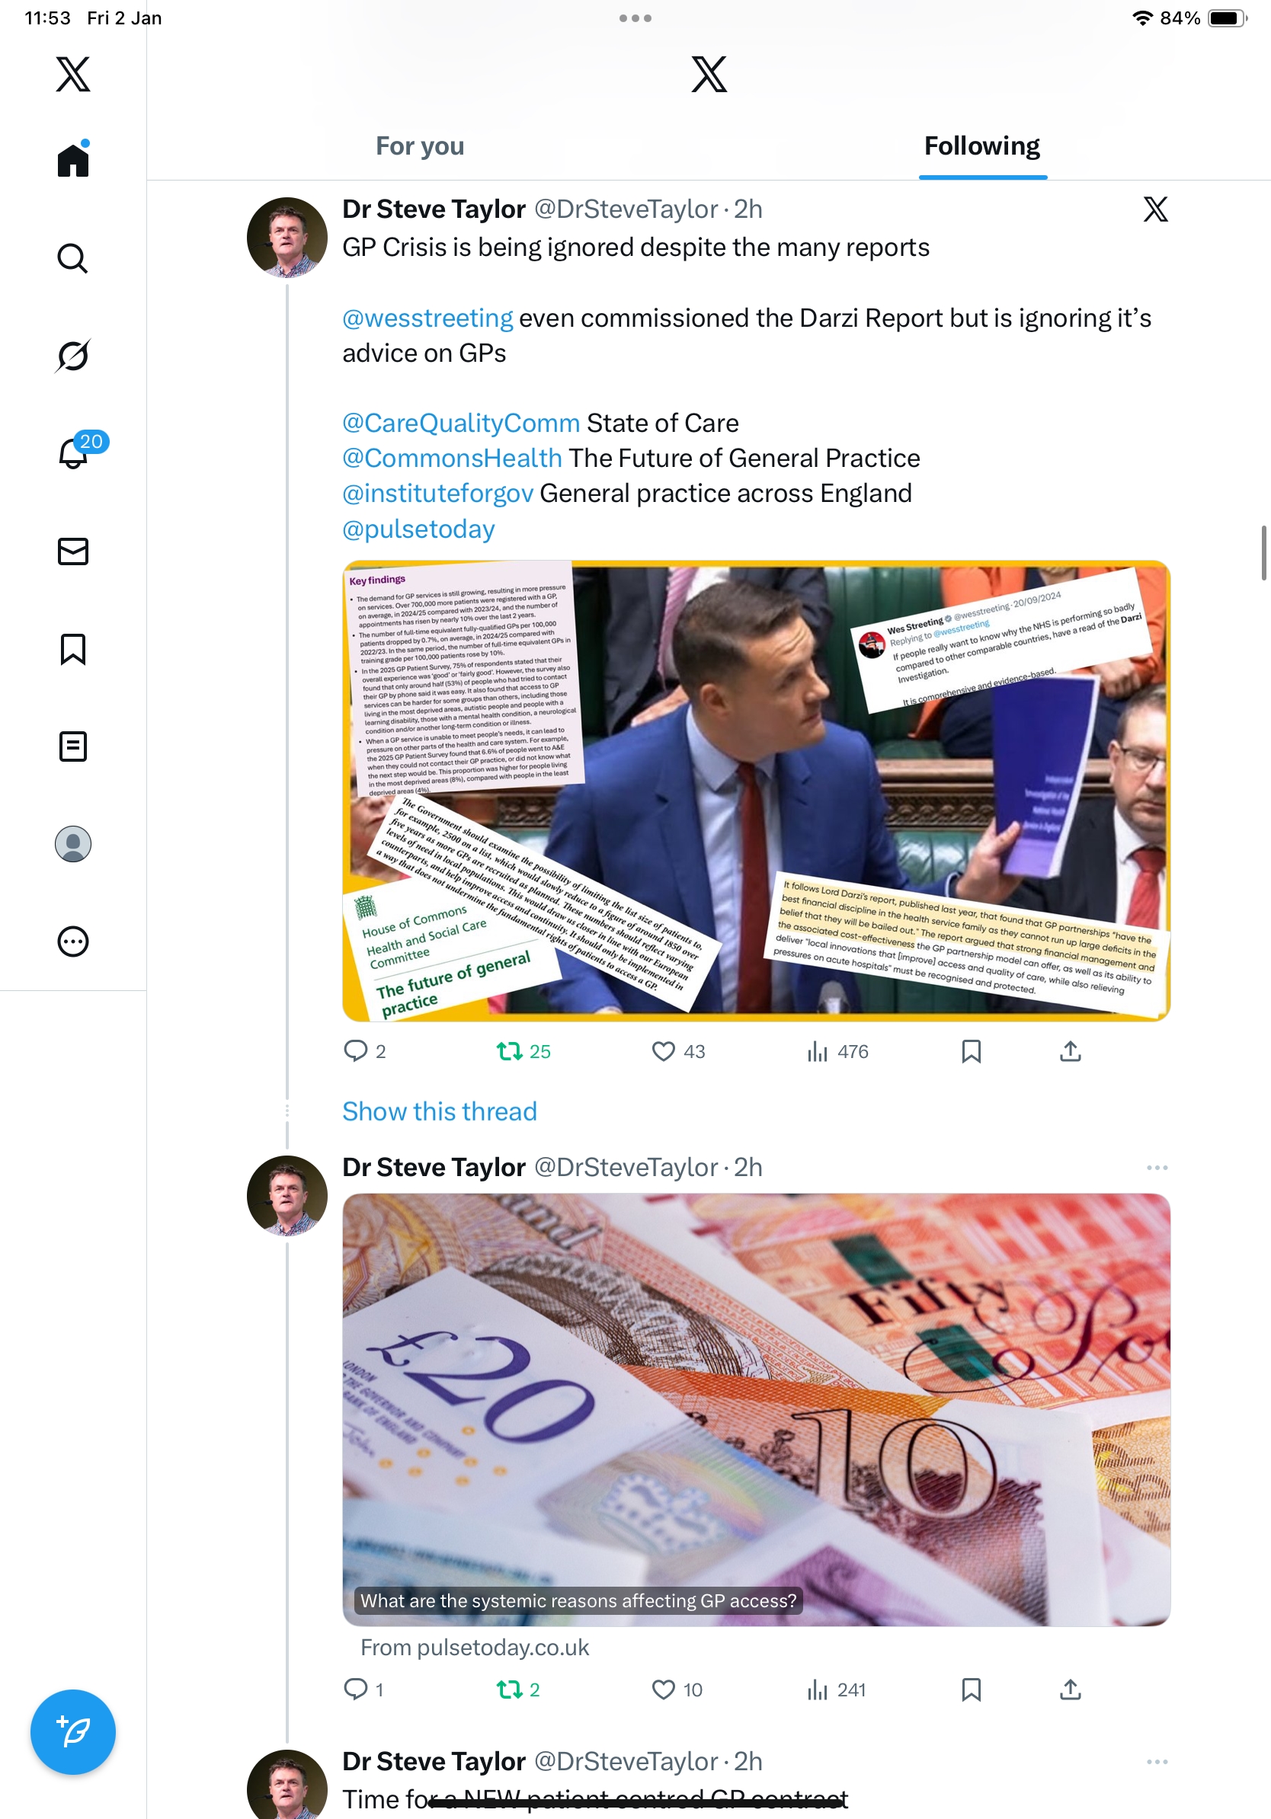1271x1819 pixels.
Task: Switch to the For you tab
Action: (420, 146)
